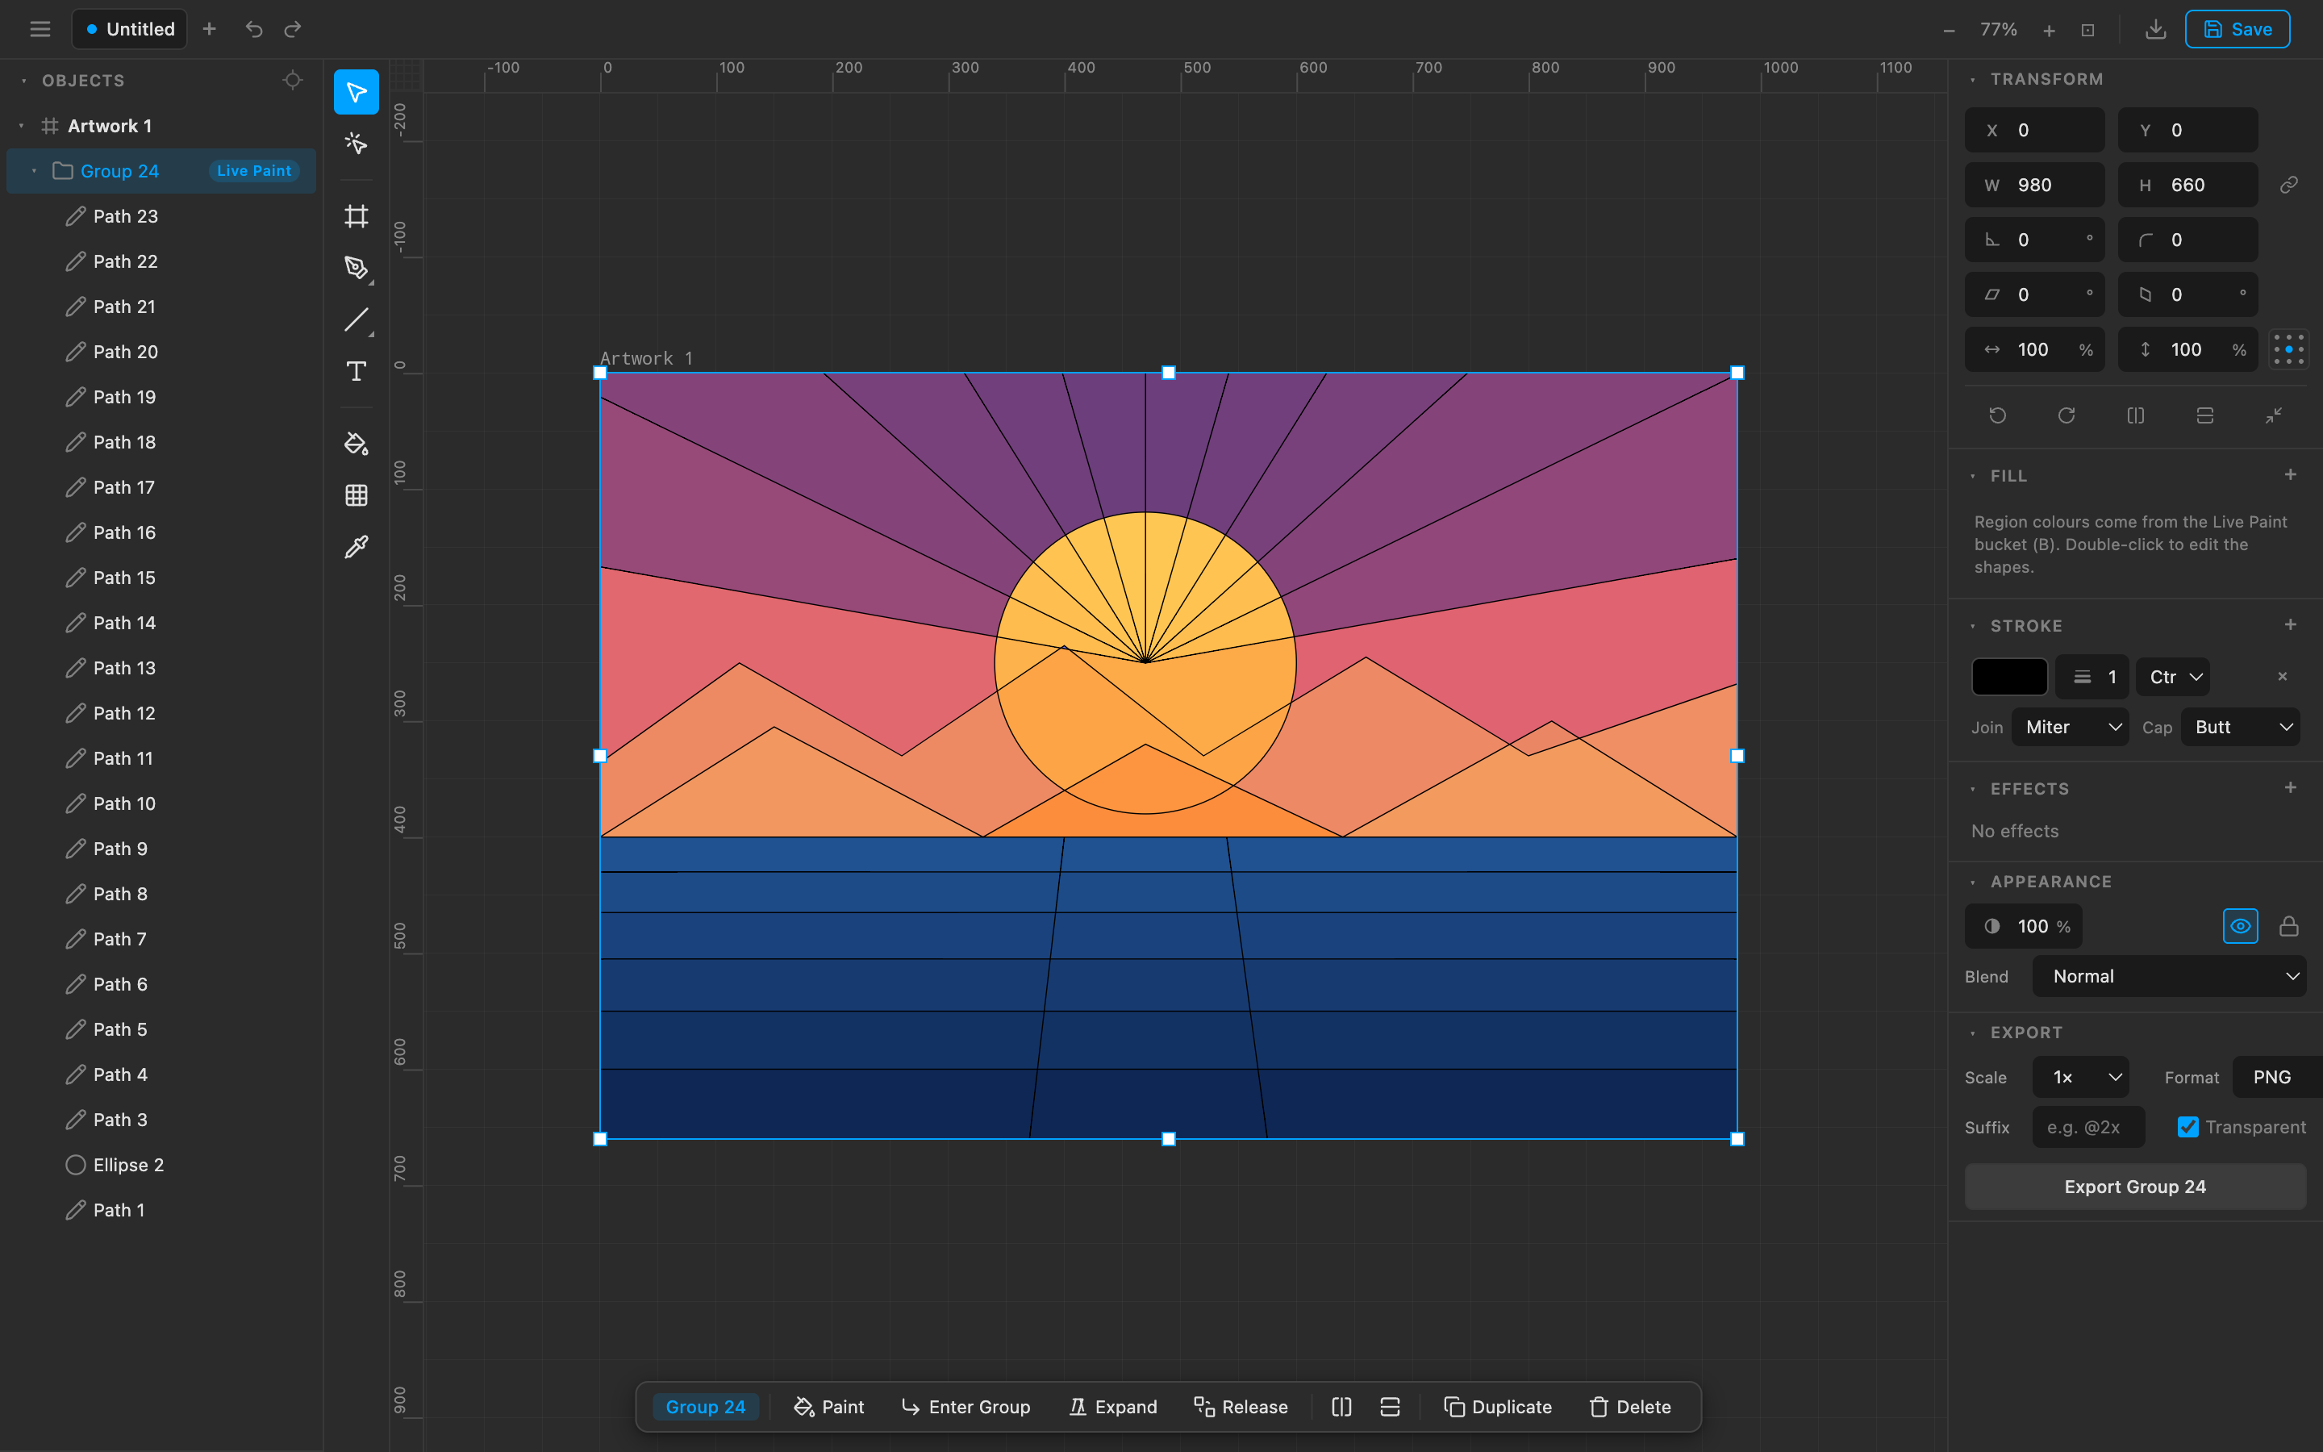Image resolution: width=2323 pixels, height=1452 pixels.
Task: Click the black stroke color swatch
Action: (2009, 677)
